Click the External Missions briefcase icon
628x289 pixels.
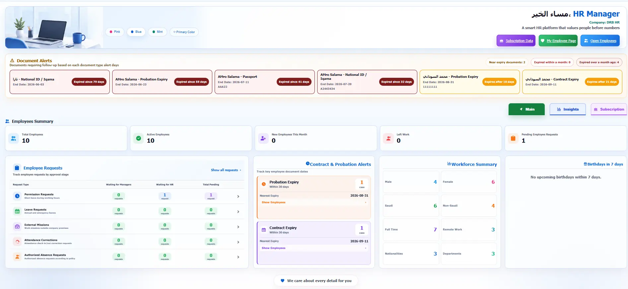click(x=17, y=226)
